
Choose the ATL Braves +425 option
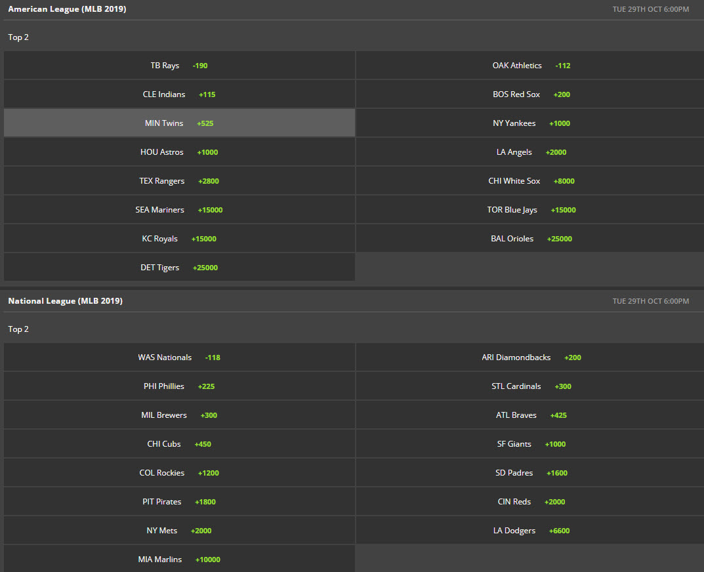pos(530,415)
